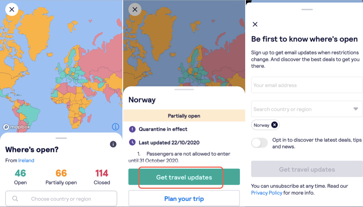Tap Plan your trip button

click(184, 198)
